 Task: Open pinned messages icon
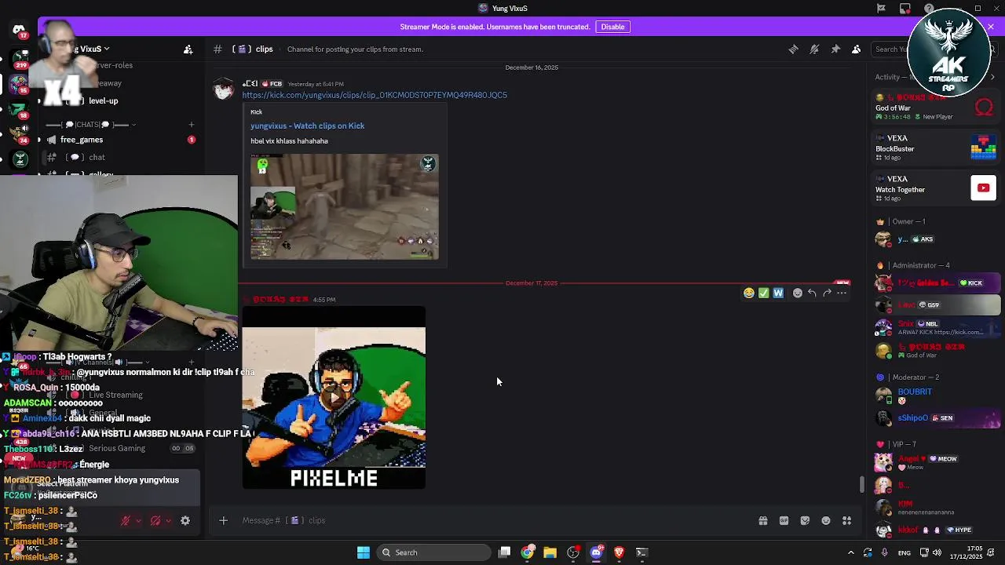pyautogui.click(x=835, y=49)
